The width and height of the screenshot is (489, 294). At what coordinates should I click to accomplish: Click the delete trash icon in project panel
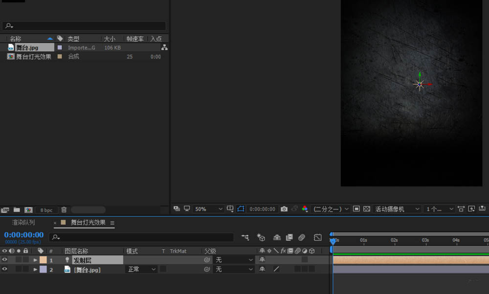[x=64, y=210]
